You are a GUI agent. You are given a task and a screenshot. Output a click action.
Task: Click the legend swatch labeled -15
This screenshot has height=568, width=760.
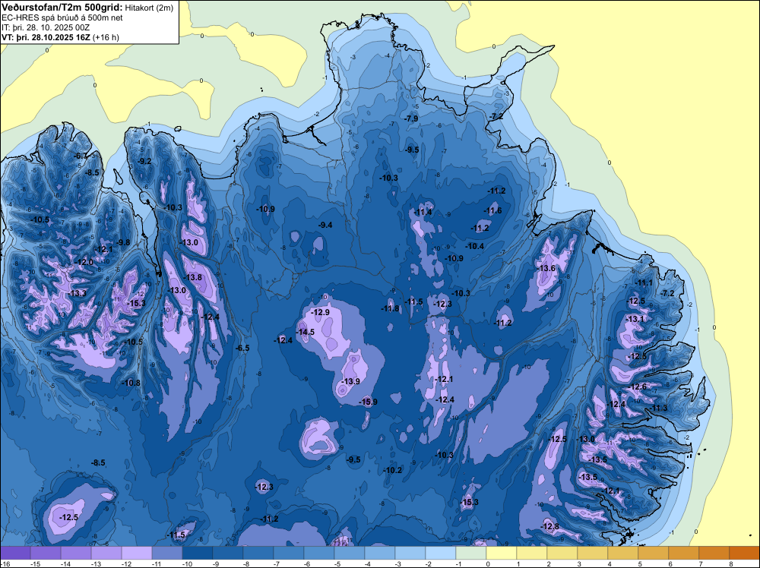[x=46, y=553]
